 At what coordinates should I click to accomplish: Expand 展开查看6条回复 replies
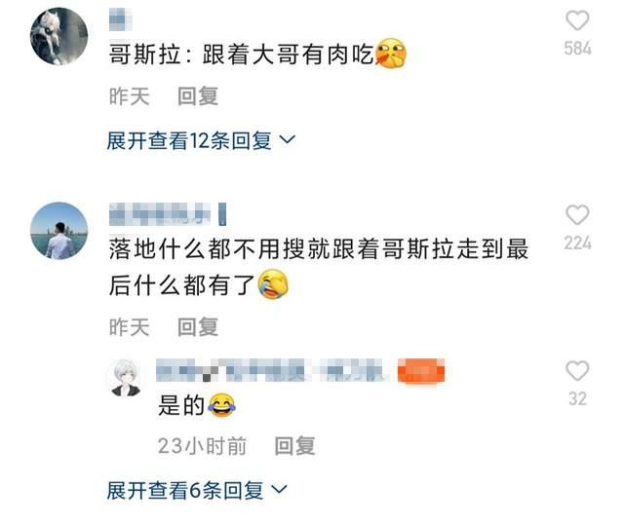(x=197, y=491)
